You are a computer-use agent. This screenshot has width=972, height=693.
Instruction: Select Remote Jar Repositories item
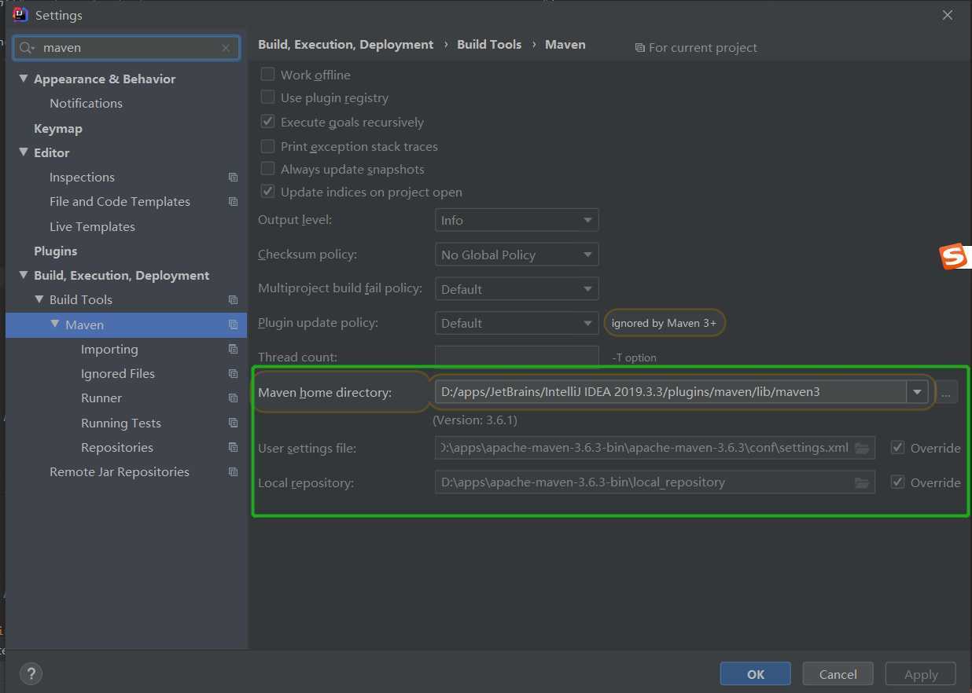(120, 472)
